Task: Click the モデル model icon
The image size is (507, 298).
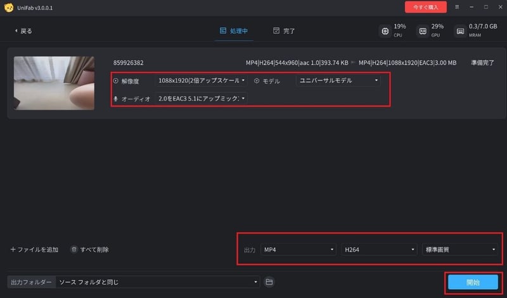Action: click(257, 81)
